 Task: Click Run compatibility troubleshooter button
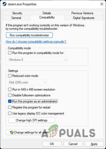[29, 35]
